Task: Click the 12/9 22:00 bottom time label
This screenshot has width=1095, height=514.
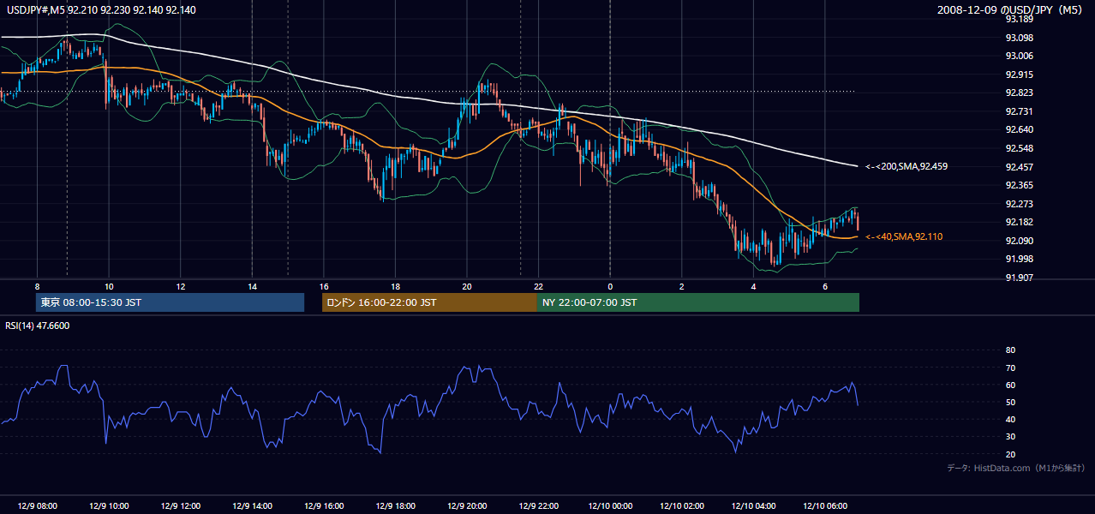Action: point(538,506)
